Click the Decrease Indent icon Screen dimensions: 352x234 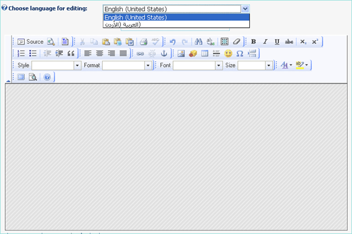click(x=47, y=53)
